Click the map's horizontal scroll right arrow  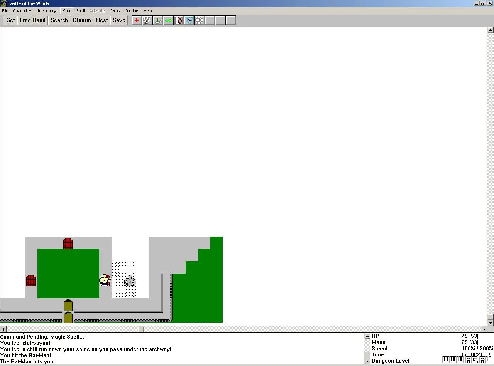click(485, 329)
